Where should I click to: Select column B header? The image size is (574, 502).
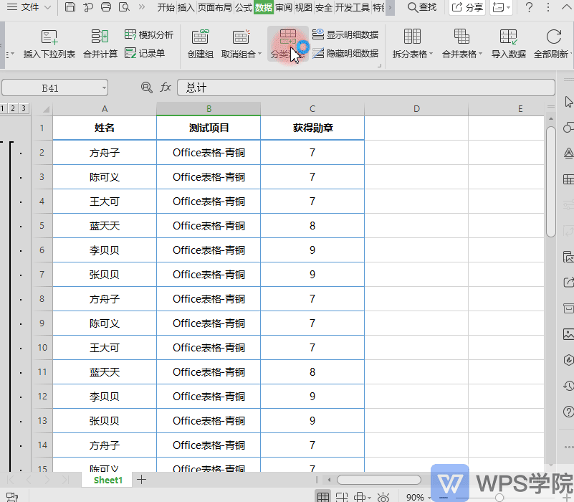pyautogui.click(x=209, y=109)
